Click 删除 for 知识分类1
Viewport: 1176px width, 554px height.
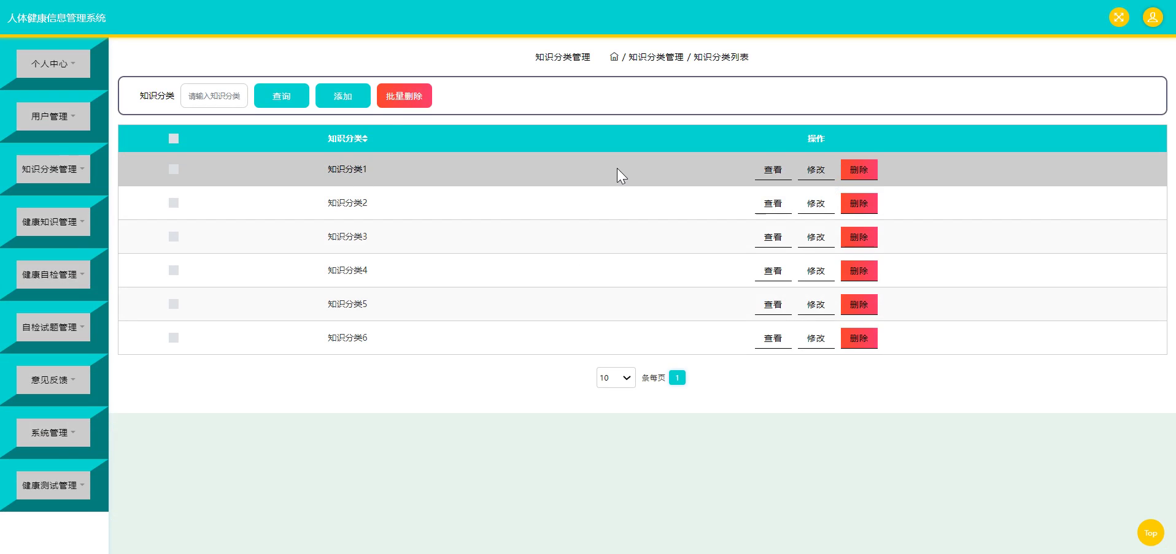[x=859, y=170]
